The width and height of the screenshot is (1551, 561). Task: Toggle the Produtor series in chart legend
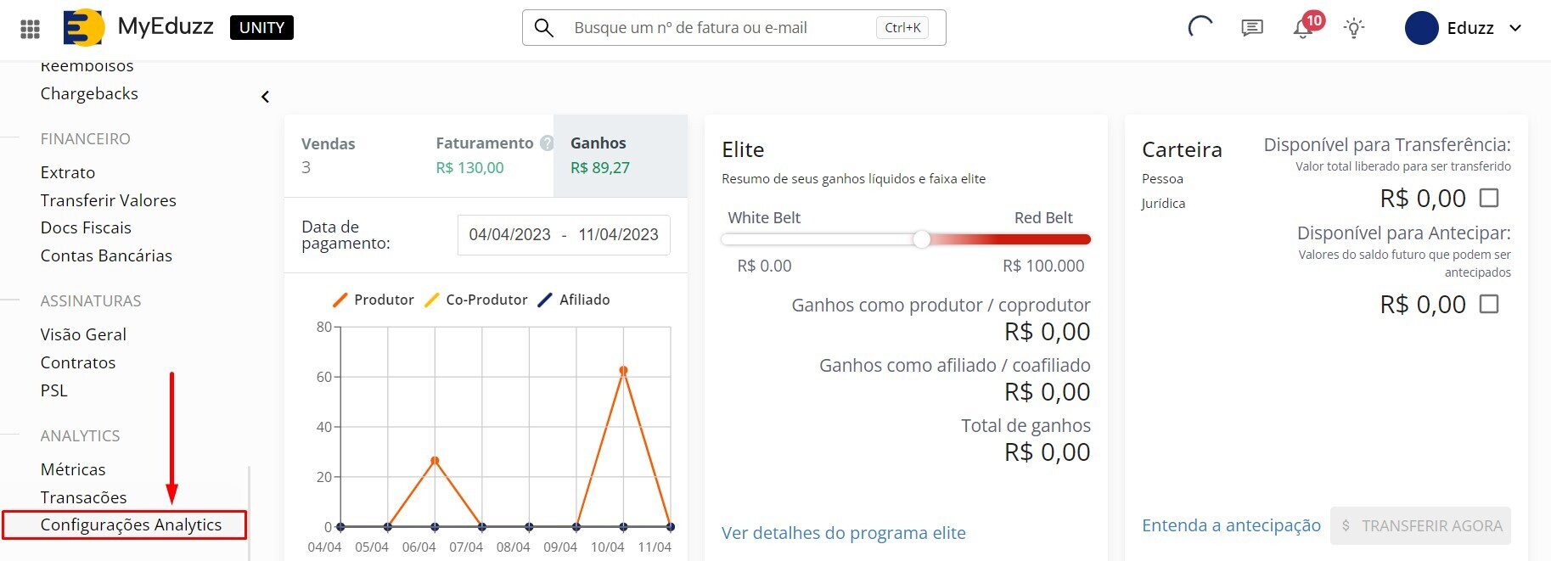pyautogui.click(x=374, y=300)
